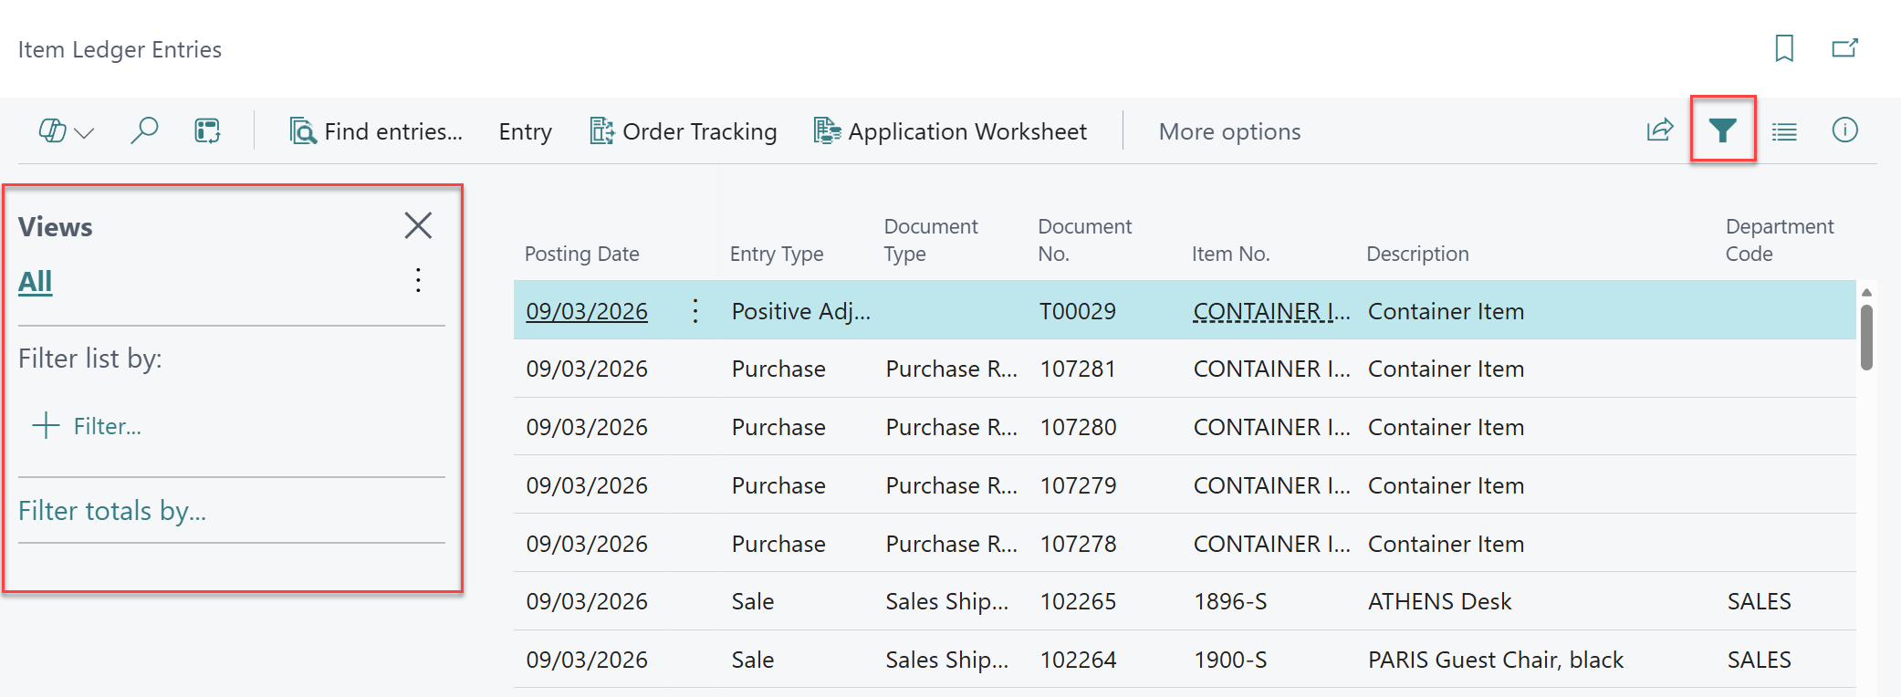The width and height of the screenshot is (1901, 697).
Task: Show More options
Action: click(1229, 131)
